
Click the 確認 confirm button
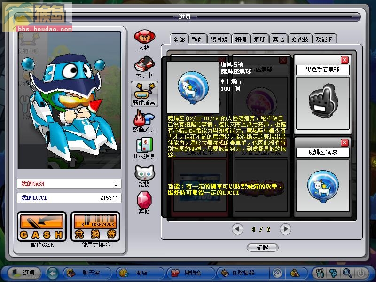click(263, 248)
